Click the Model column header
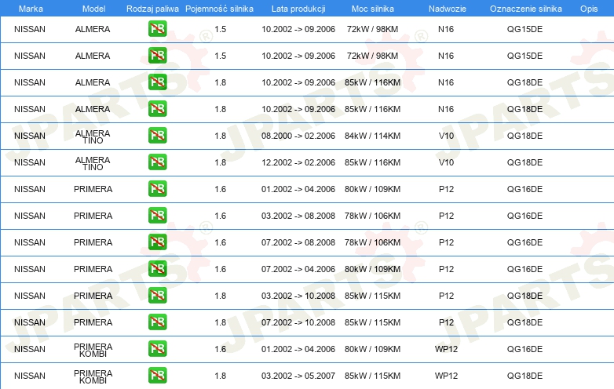 click(93, 9)
